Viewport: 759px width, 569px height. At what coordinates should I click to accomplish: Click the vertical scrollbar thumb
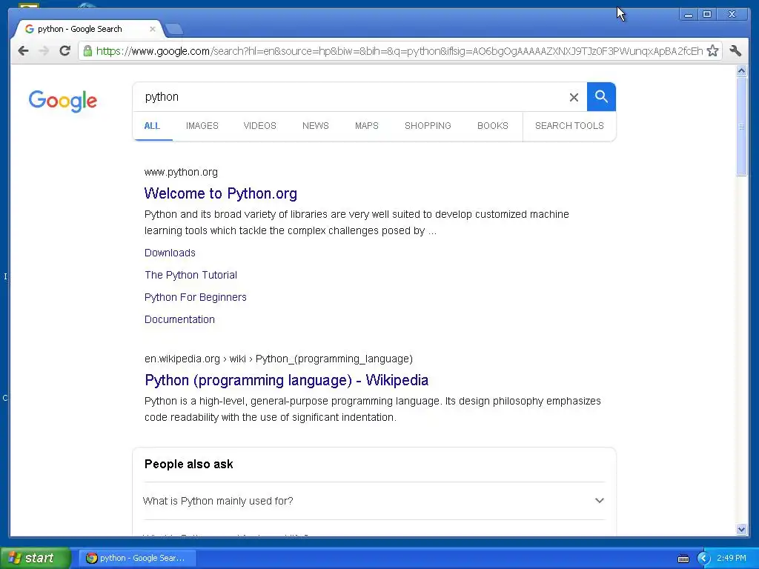(741, 127)
